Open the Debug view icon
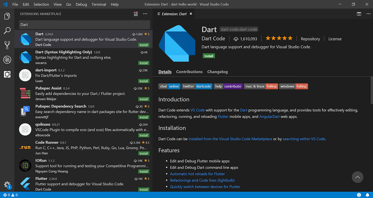The height and width of the screenshot is (198, 373). coord(7,60)
